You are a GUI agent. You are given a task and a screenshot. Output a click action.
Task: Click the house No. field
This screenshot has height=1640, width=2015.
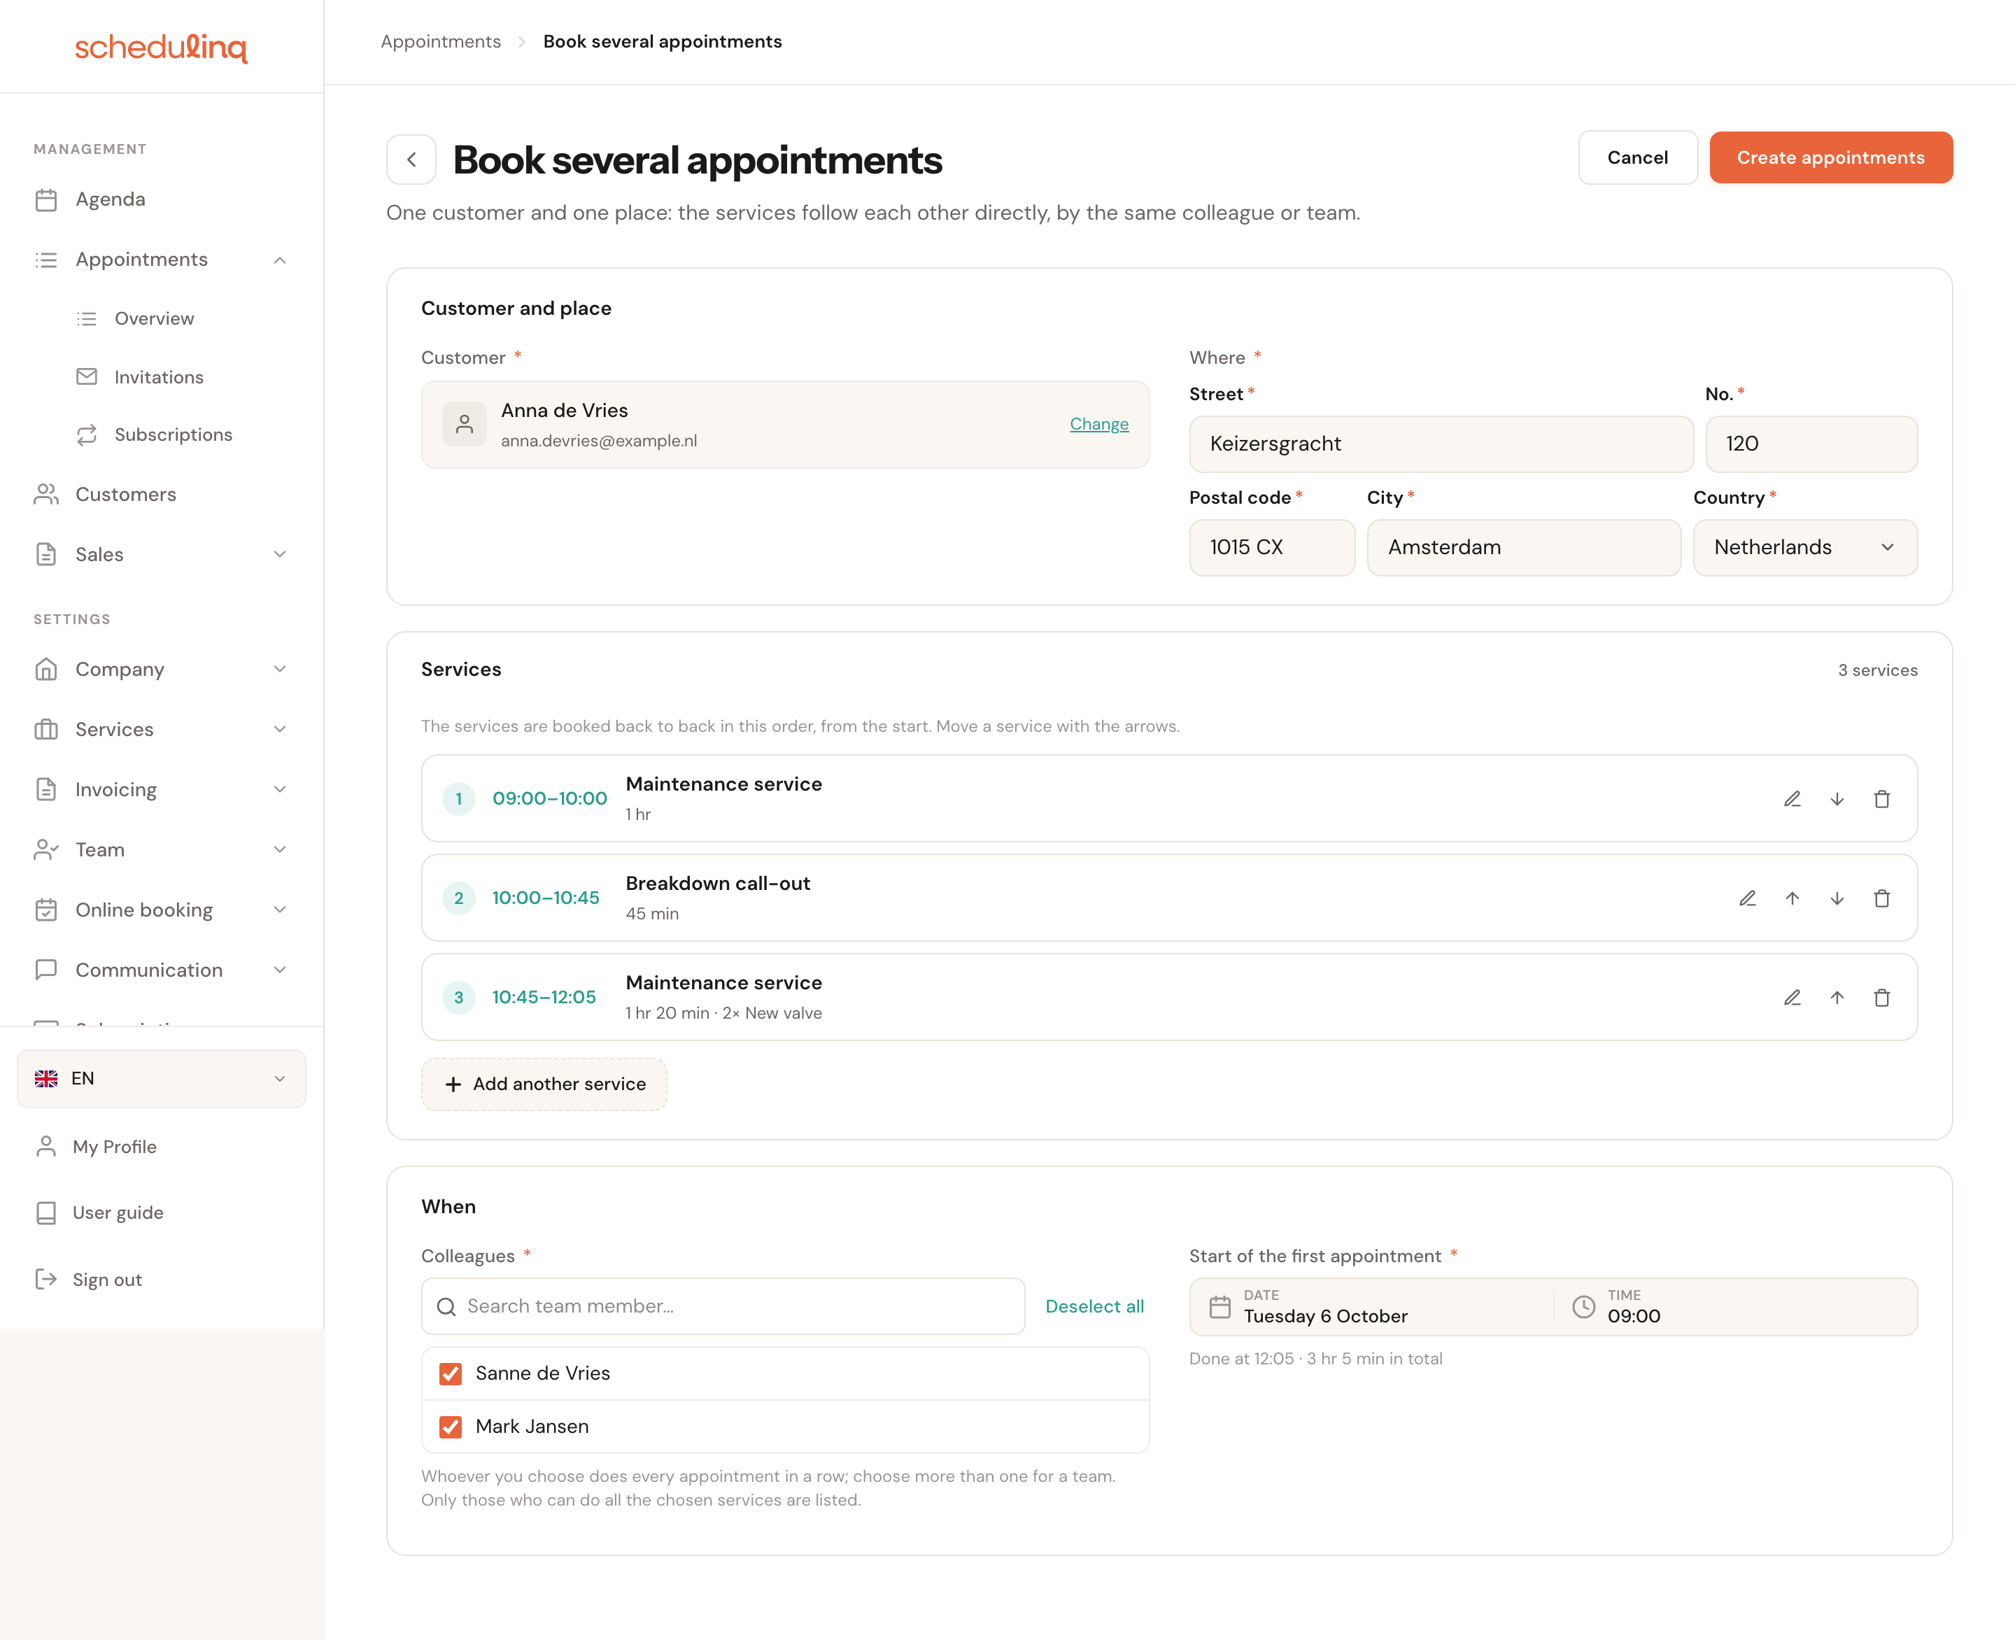(1811, 444)
